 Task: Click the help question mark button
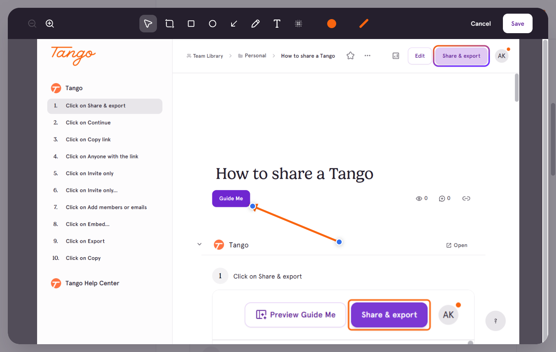click(495, 321)
